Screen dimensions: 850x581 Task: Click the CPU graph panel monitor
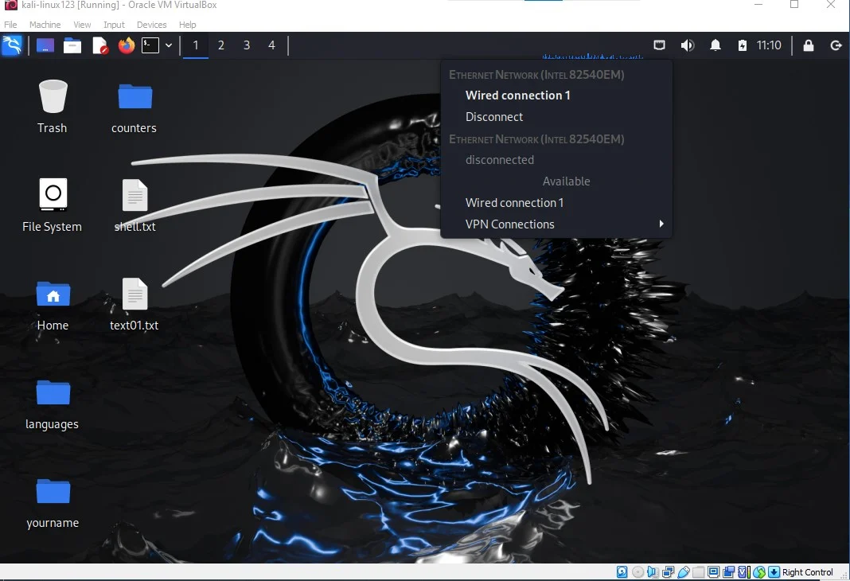592,55
